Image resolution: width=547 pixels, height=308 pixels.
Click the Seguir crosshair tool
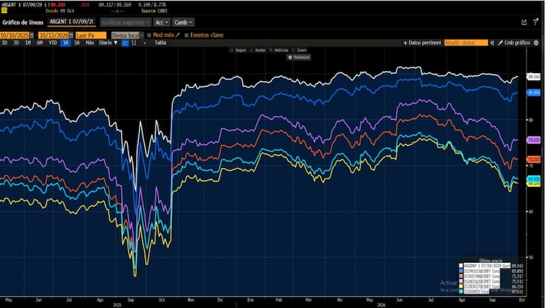point(238,50)
